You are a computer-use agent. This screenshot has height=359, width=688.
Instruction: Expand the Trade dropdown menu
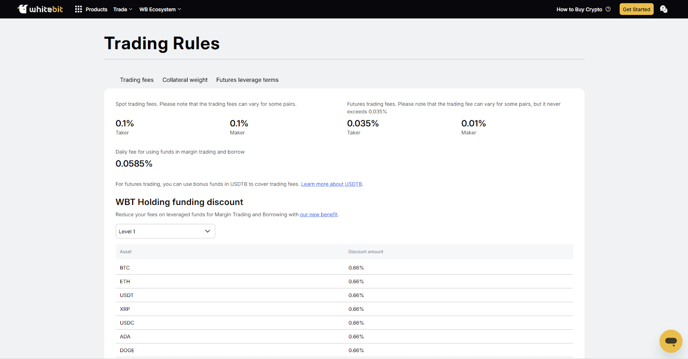[123, 9]
